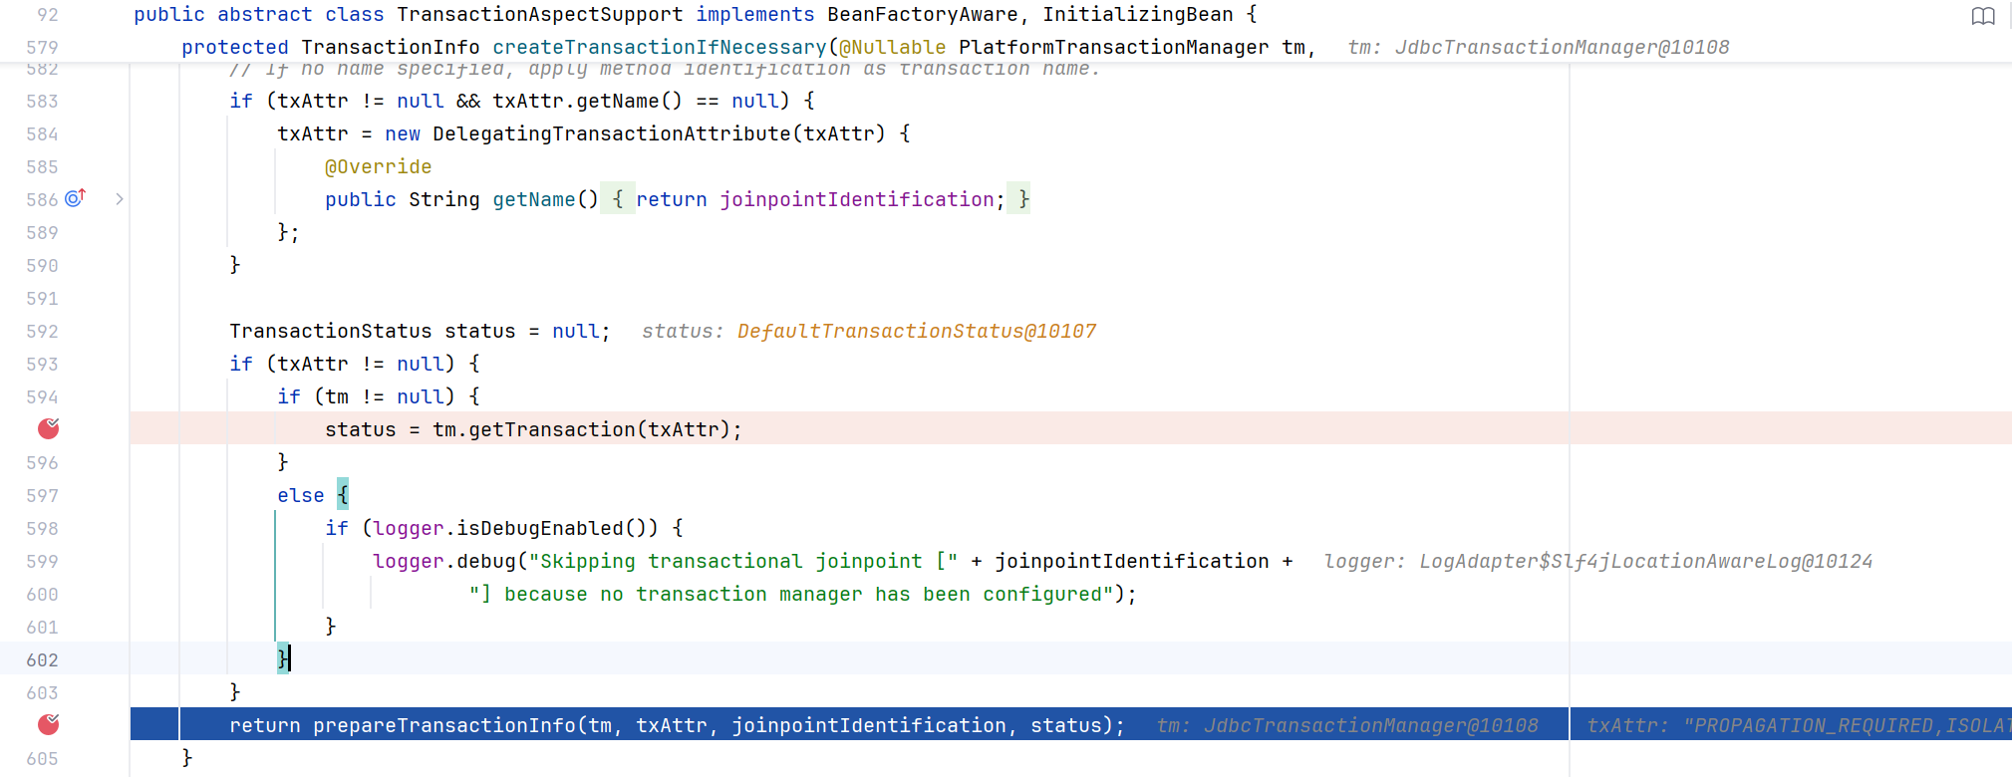
Task: Click the override gutter icon at line 586
Action: (76, 198)
